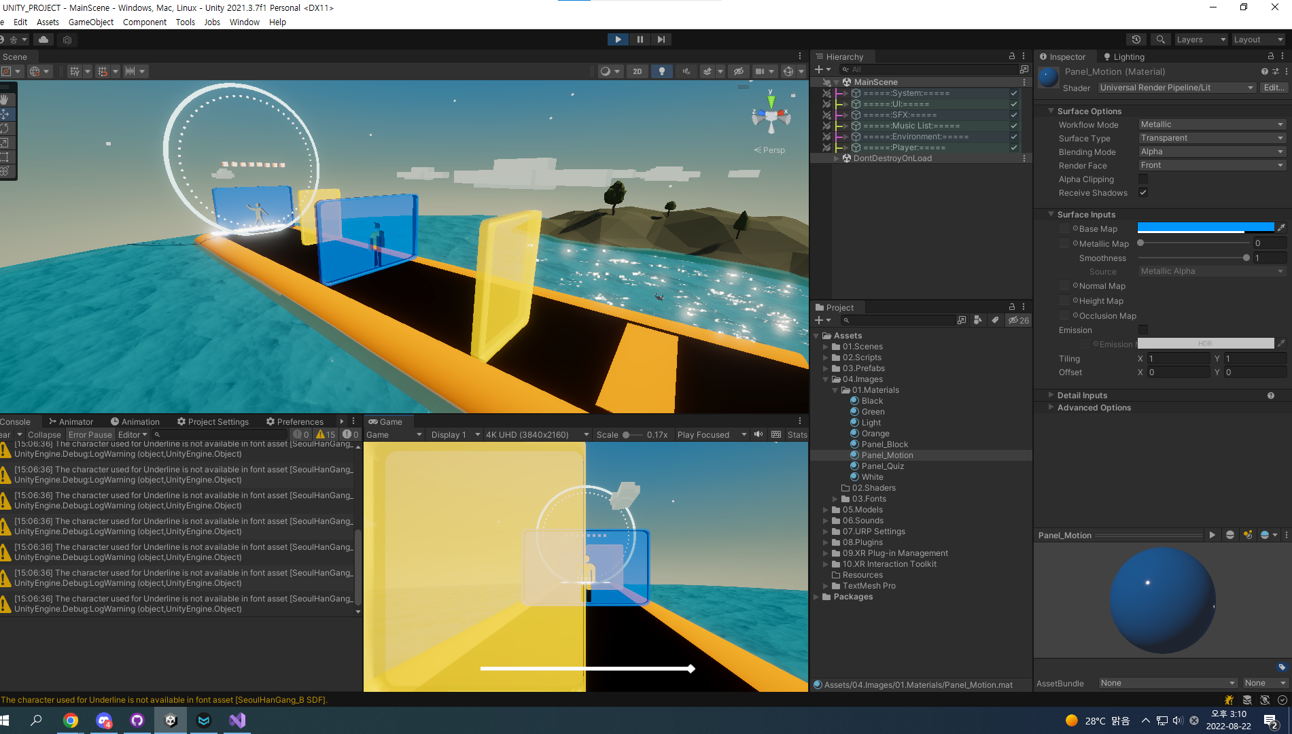Expand the DontDestroyOnLoad scene
This screenshot has height=734, width=1292.
click(837, 158)
